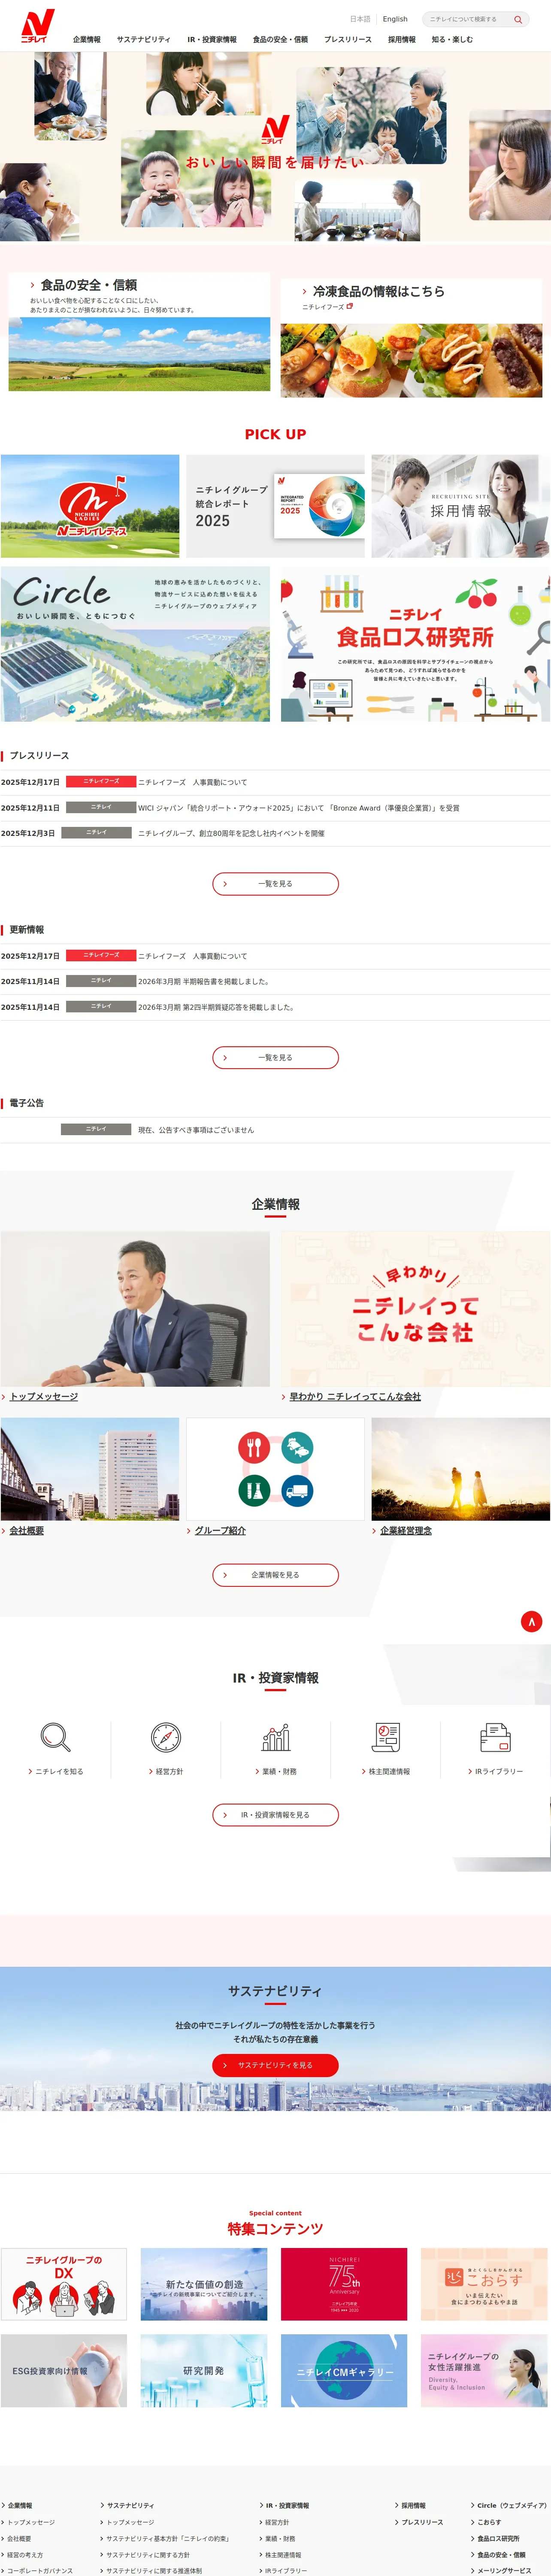Open the 採用情報 top navigation item
Screen dimensions: 551x2576
point(402,40)
